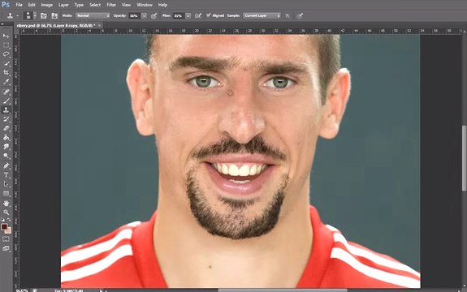The width and height of the screenshot is (467, 292).
Task: Toggle the Aligned checkbox
Action: click(209, 15)
